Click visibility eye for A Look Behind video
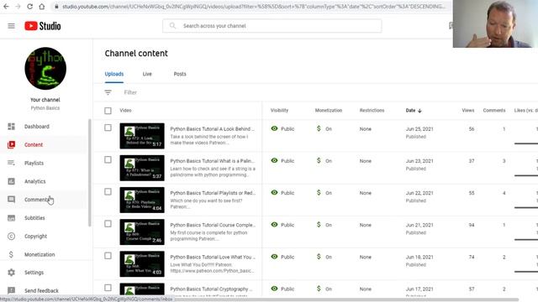Viewport: 538px width, 302px height. 274,128
